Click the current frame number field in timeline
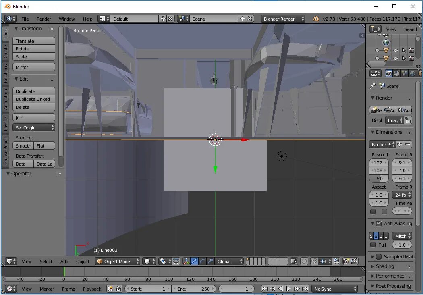 point(237,289)
